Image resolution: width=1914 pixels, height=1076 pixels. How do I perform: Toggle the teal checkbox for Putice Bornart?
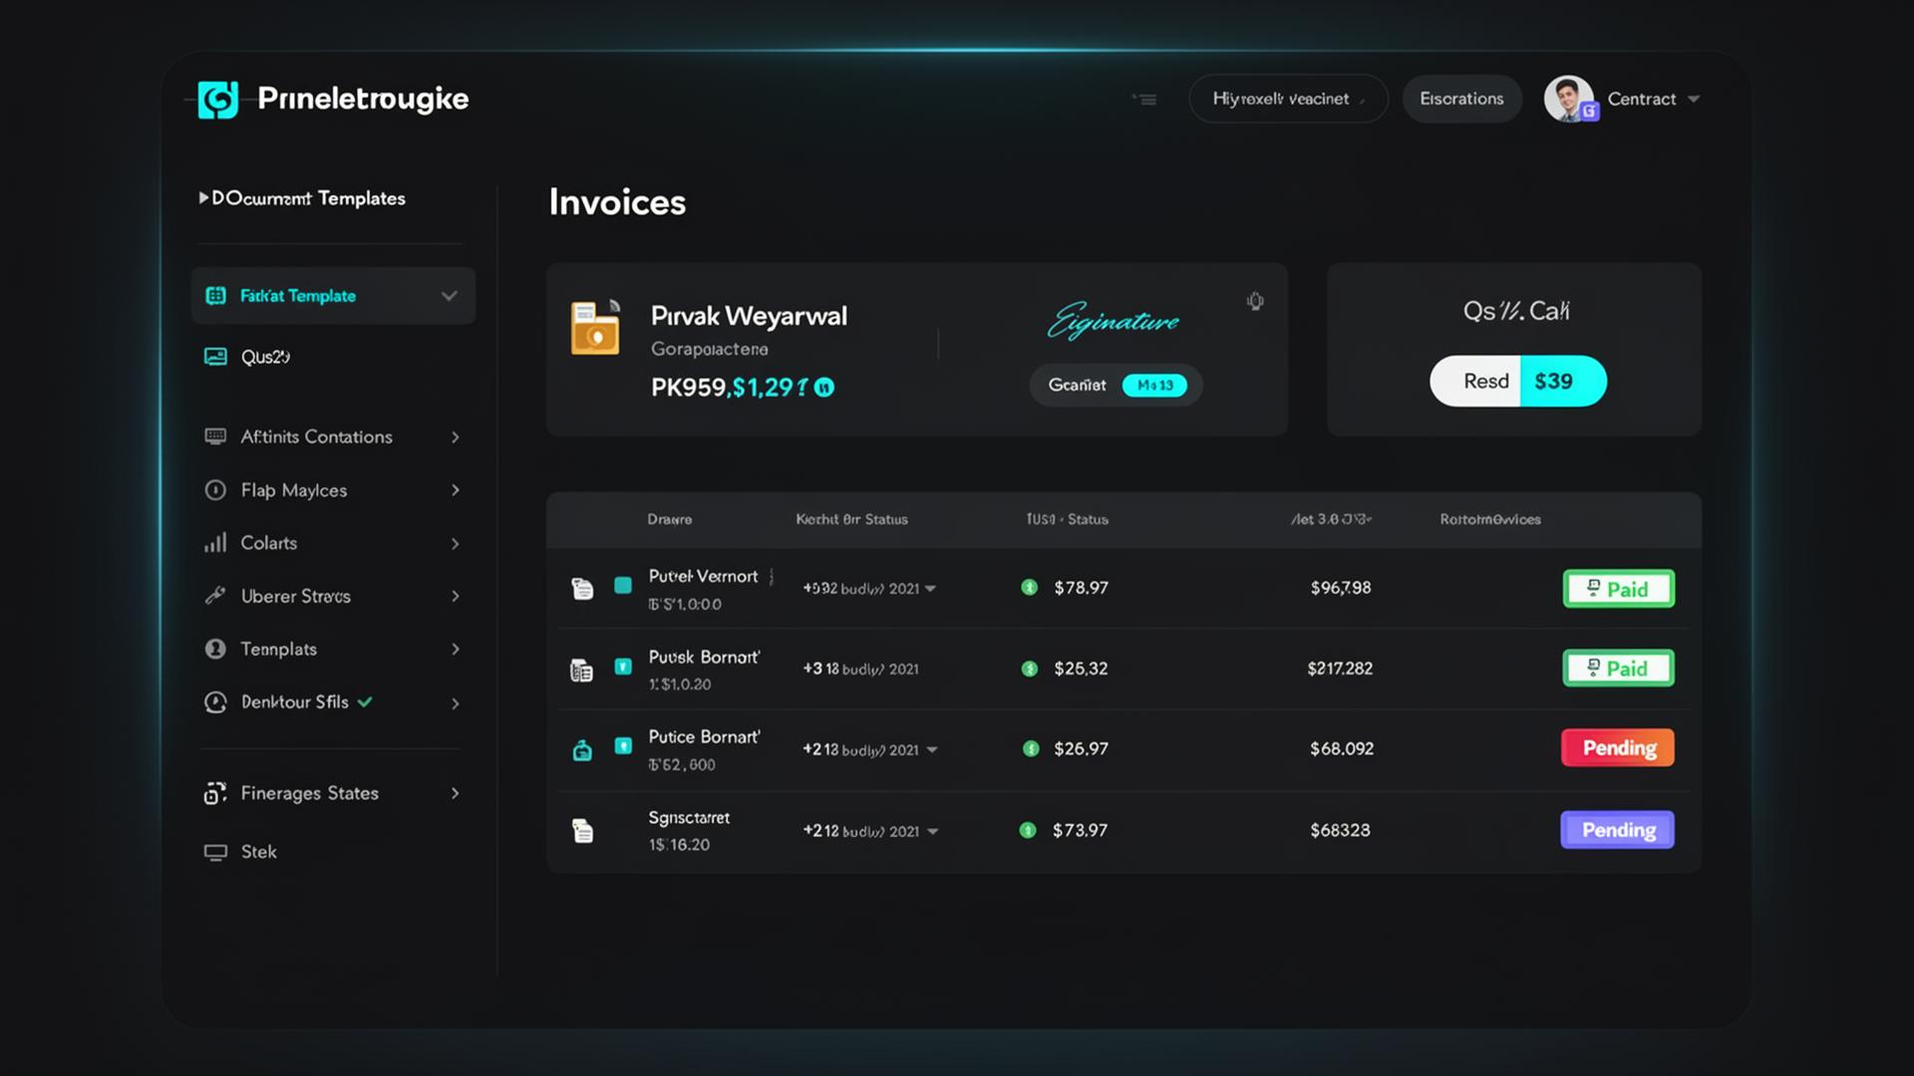coord(623,745)
